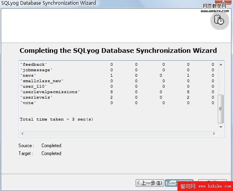
Task: Click the SQLyog Database Synchronization Wizard title bar
Action: 48,3
